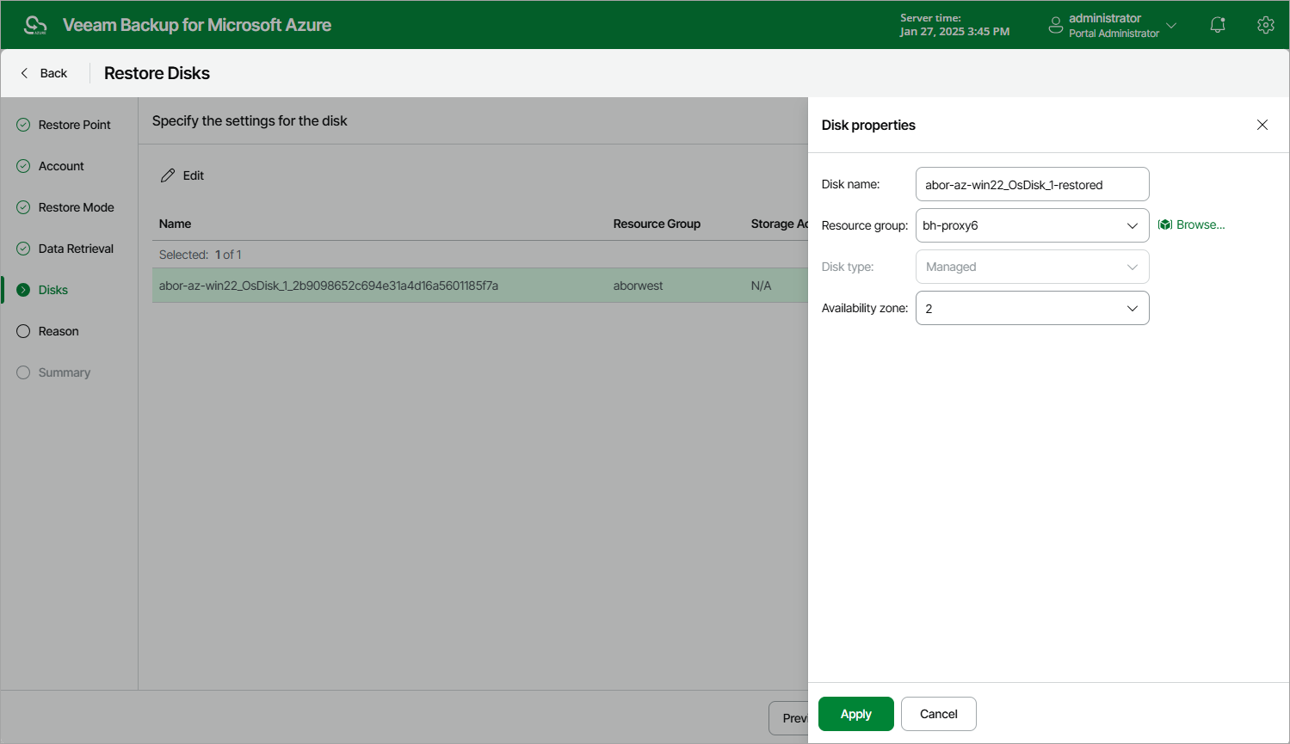Viewport: 1290px width, 744px height.
Task: Click the Summary step circle icon
Action: click(x=23, y=372)
